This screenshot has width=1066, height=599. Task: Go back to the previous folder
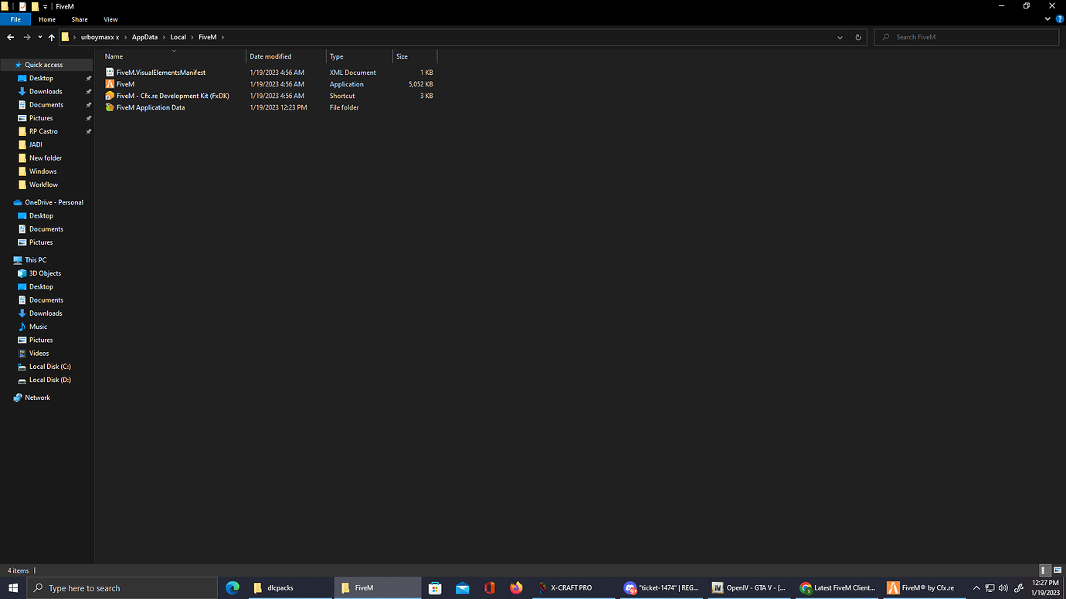(10, 36)
